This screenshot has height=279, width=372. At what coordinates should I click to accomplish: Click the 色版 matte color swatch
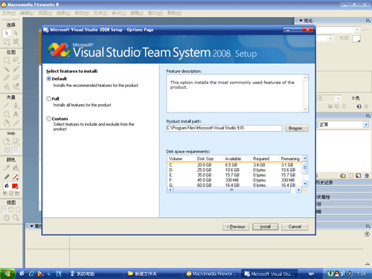click(x=356, y=39)
